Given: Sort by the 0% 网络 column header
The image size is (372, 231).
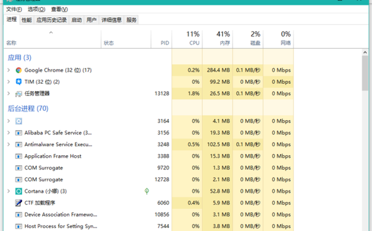Looking at the screenshot, I should [x=279, y=39].
